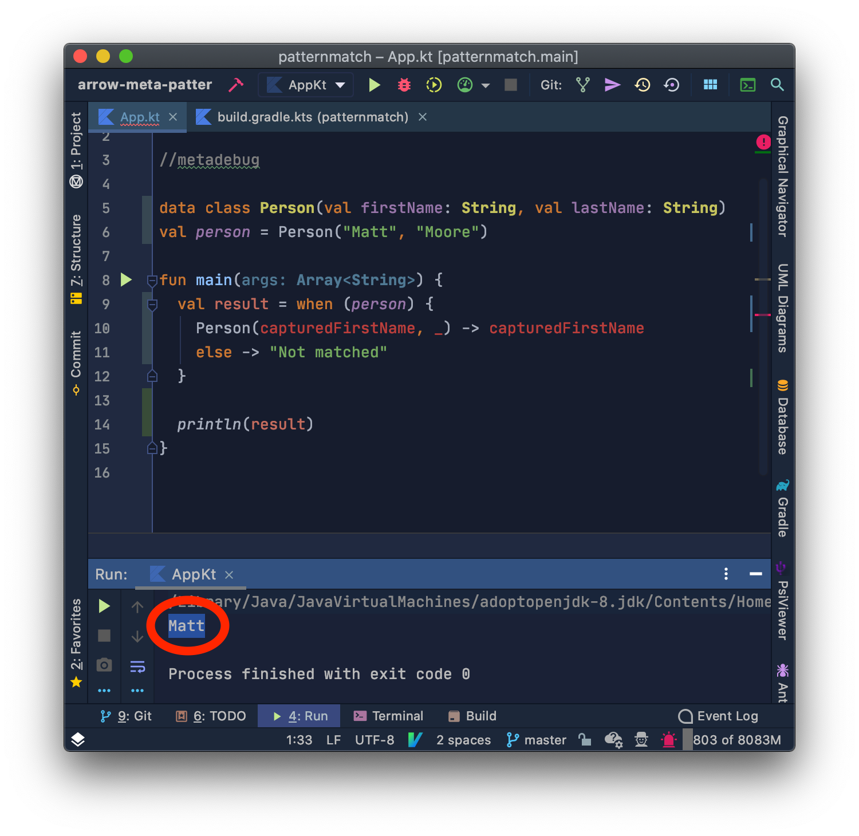Open the coverage options dropdown arrow
Screen dimensions: 859x836
tap(486, 85)
